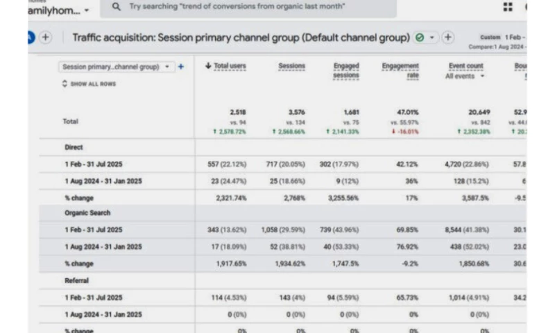
Task: Open the property selector dropdown
Action: pos(86,10)
